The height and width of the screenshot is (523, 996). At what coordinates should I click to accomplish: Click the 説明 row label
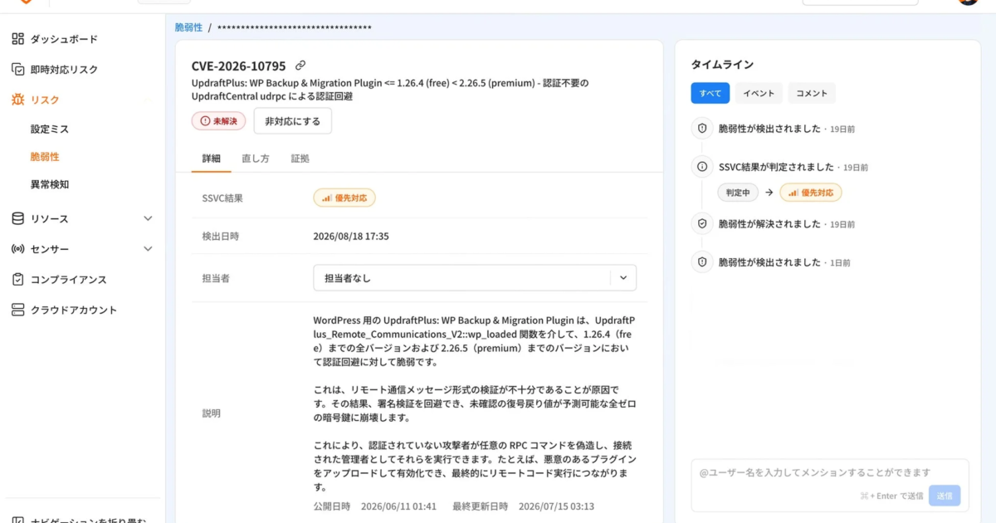212,413
